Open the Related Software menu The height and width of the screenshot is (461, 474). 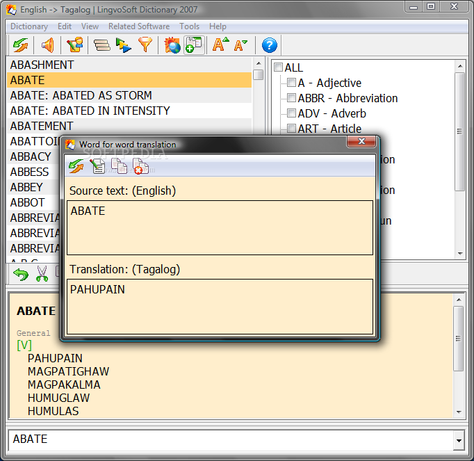point(139,26)
